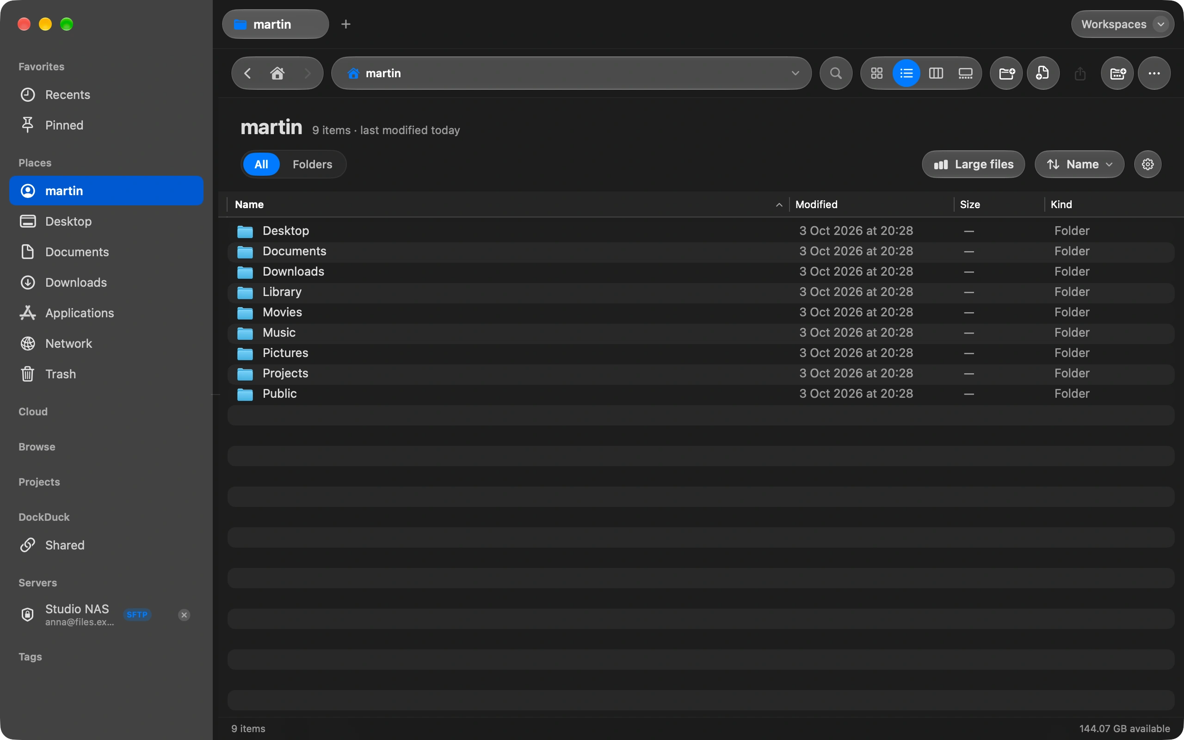Open the Workspaces dropdown
This screenshot has width=1184, height=740.
(1122, 24)
